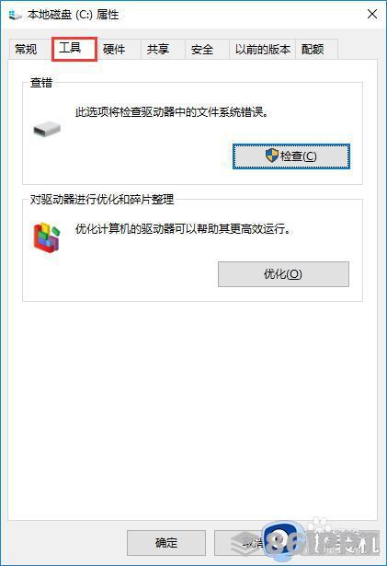Viewport: 387px width, 566px height.
Task: Switch to the 安全 tab
Action: tap(202, 49)
